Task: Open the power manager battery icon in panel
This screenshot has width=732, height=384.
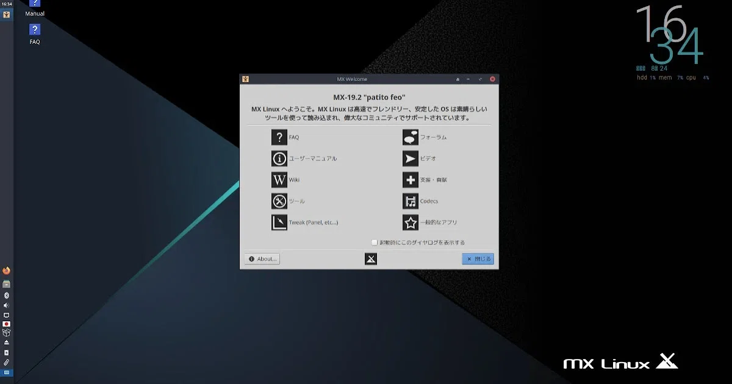Action: (x=7, y=352)
